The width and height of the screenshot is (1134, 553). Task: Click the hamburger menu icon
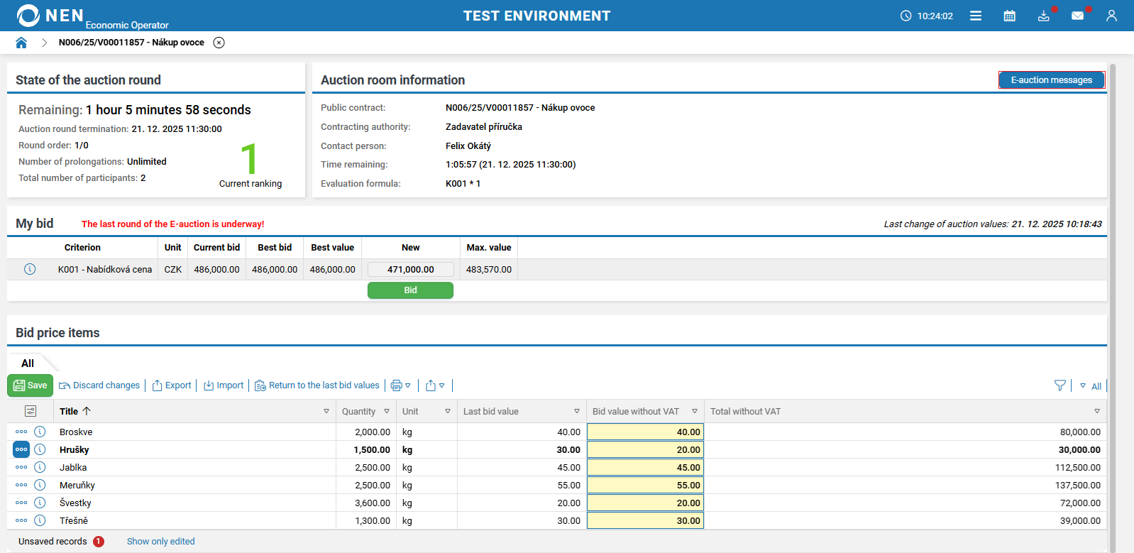tap(976, 16)
